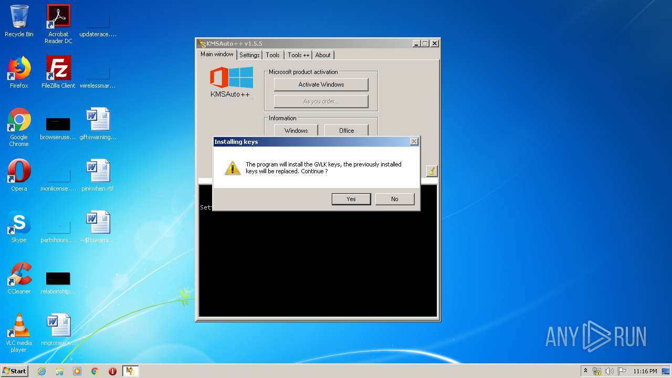Open partshours desktop file
Image resolution: width=672 pixels, height=378 pixels.
coord(58,231)
